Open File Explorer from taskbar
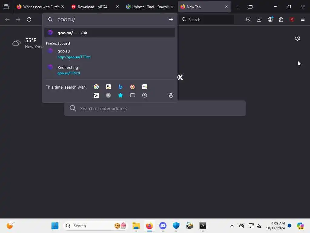The width and height of the screenshot is (310, 233). coord(136,226)
